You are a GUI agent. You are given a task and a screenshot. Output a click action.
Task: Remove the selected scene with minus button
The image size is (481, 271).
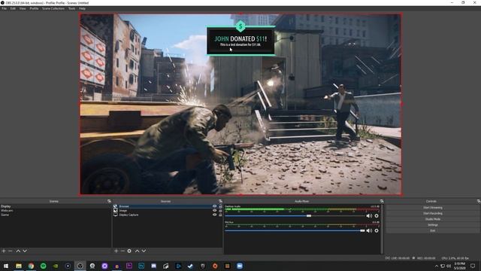click(11, 251)
